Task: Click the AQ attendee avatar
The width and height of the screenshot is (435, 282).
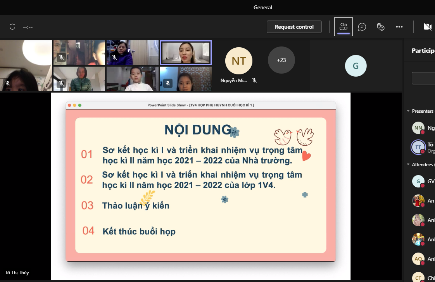Action: pyautogui.click(x=418, y=259)
